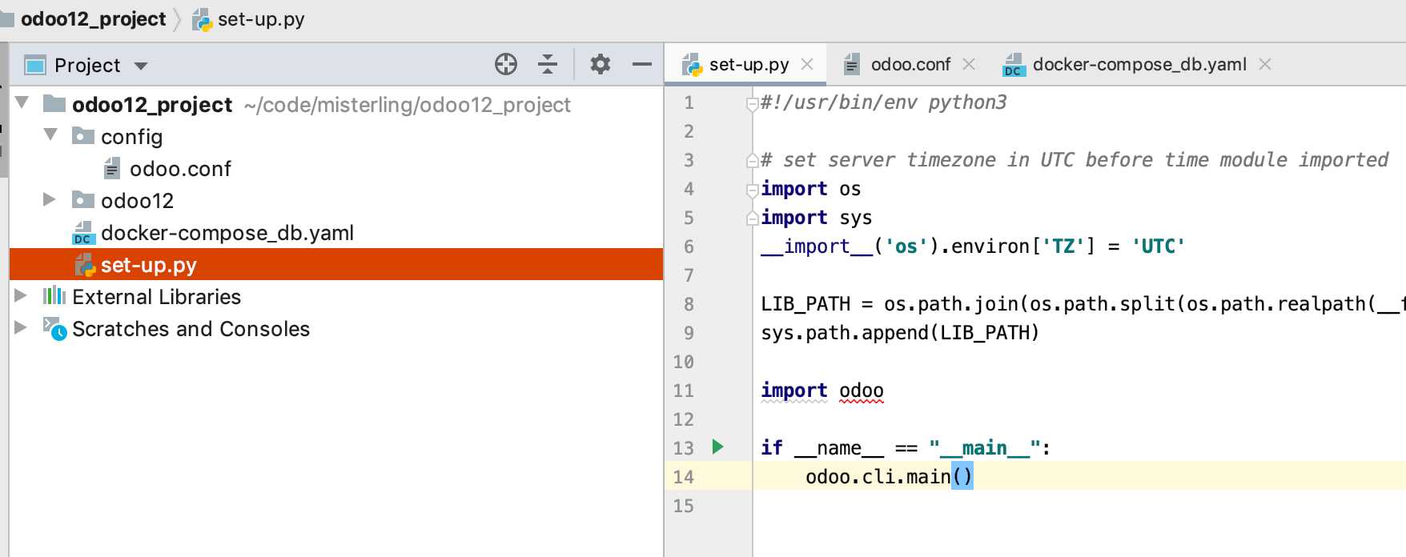Click the odoo.conf file icon in tree
The width and height of the screenshot is (1406, 557).
[112, 168]
